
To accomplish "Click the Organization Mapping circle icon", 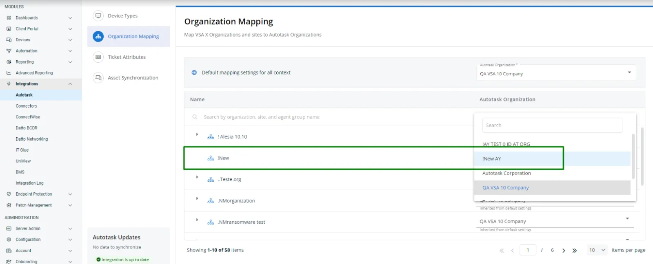I will [x=98, y=36].
